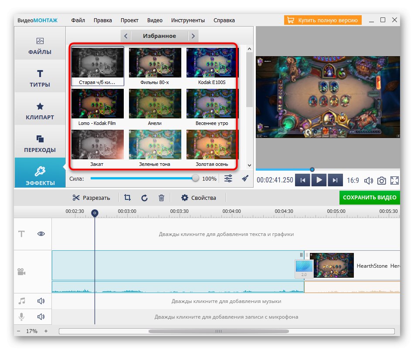Select the HearthStone clip thumbnail
414x350 pixels.
[332, 265]
